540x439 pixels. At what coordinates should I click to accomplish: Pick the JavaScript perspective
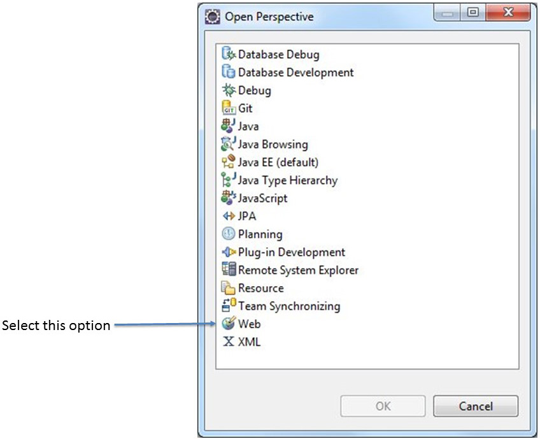point(262,198)
